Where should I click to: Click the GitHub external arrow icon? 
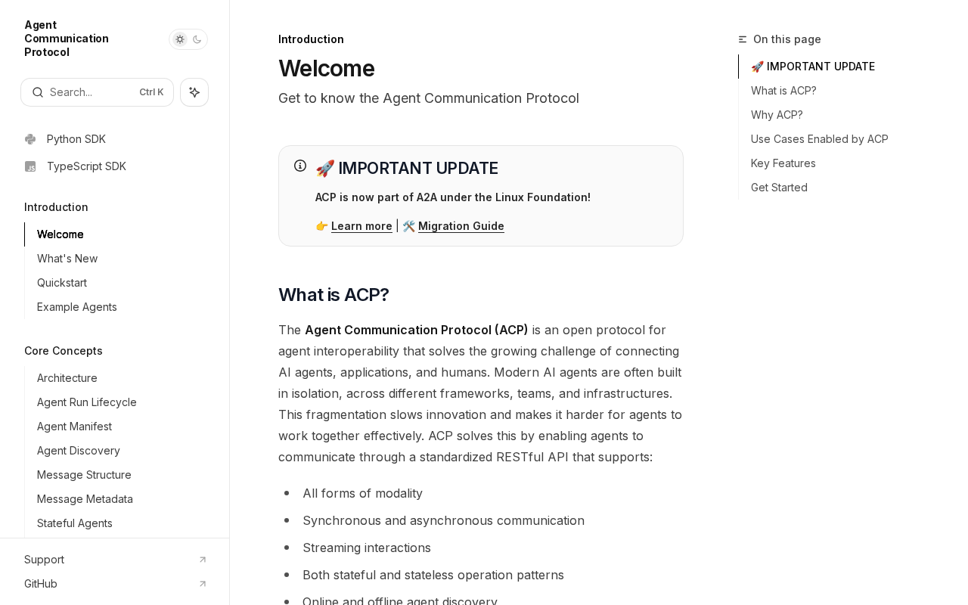[x=203, y=584]
